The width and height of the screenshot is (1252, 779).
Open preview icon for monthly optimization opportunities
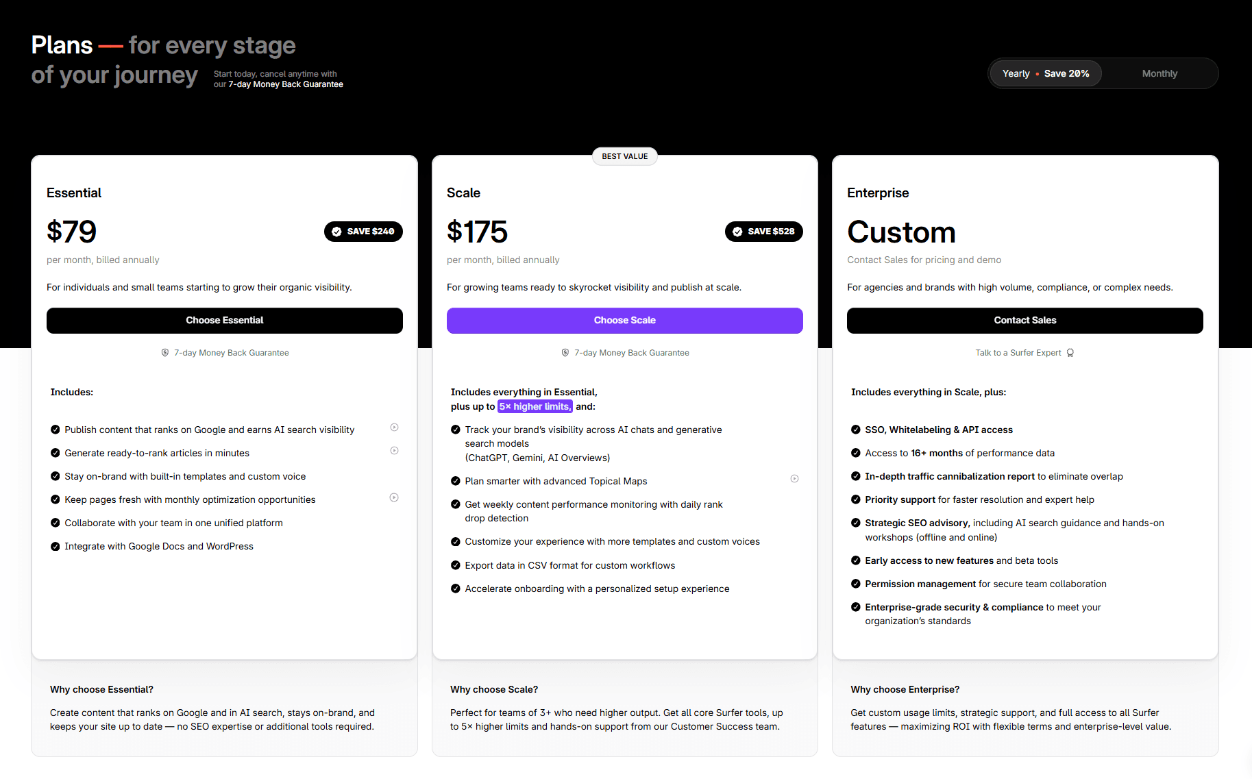(x=394, y=498)
